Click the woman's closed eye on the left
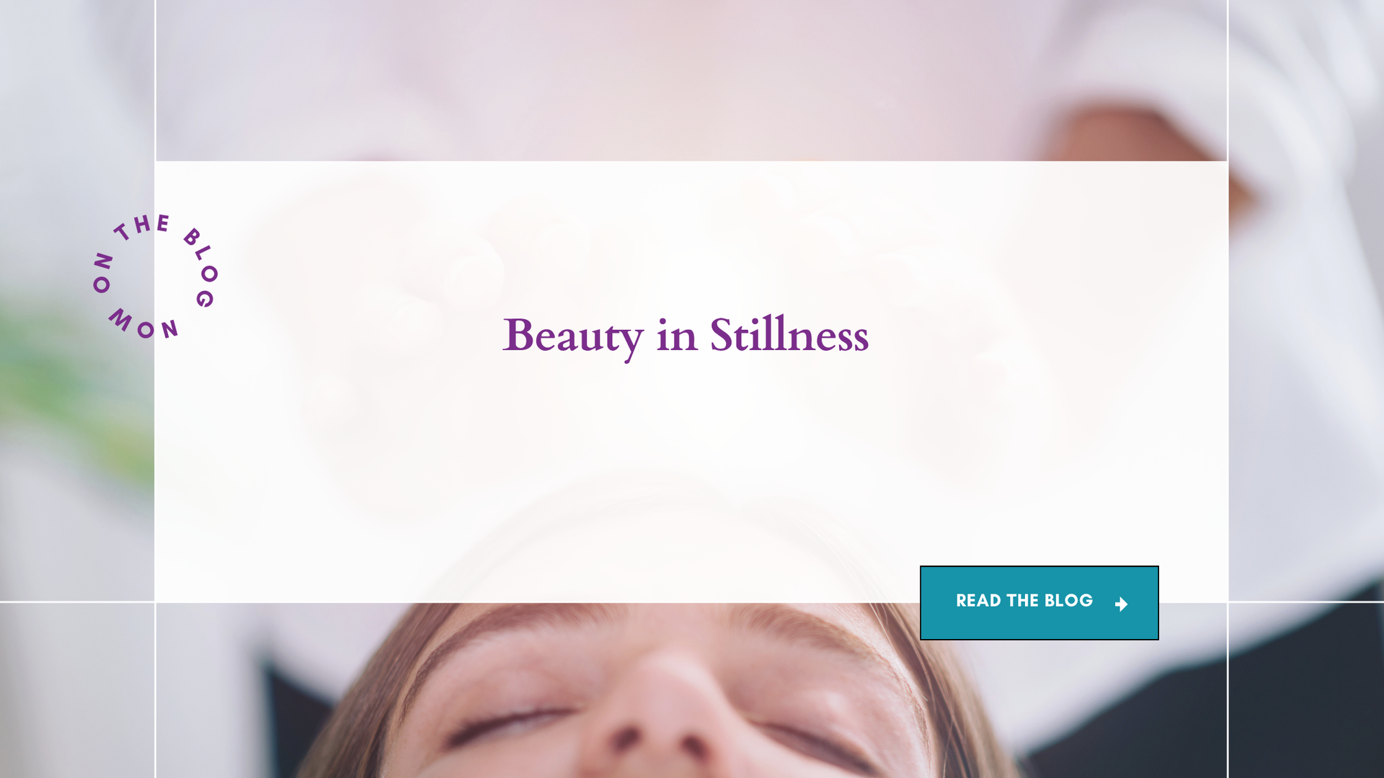This screenshot has height=778, width=1384. pyautogui.click(x=508, y=723)
